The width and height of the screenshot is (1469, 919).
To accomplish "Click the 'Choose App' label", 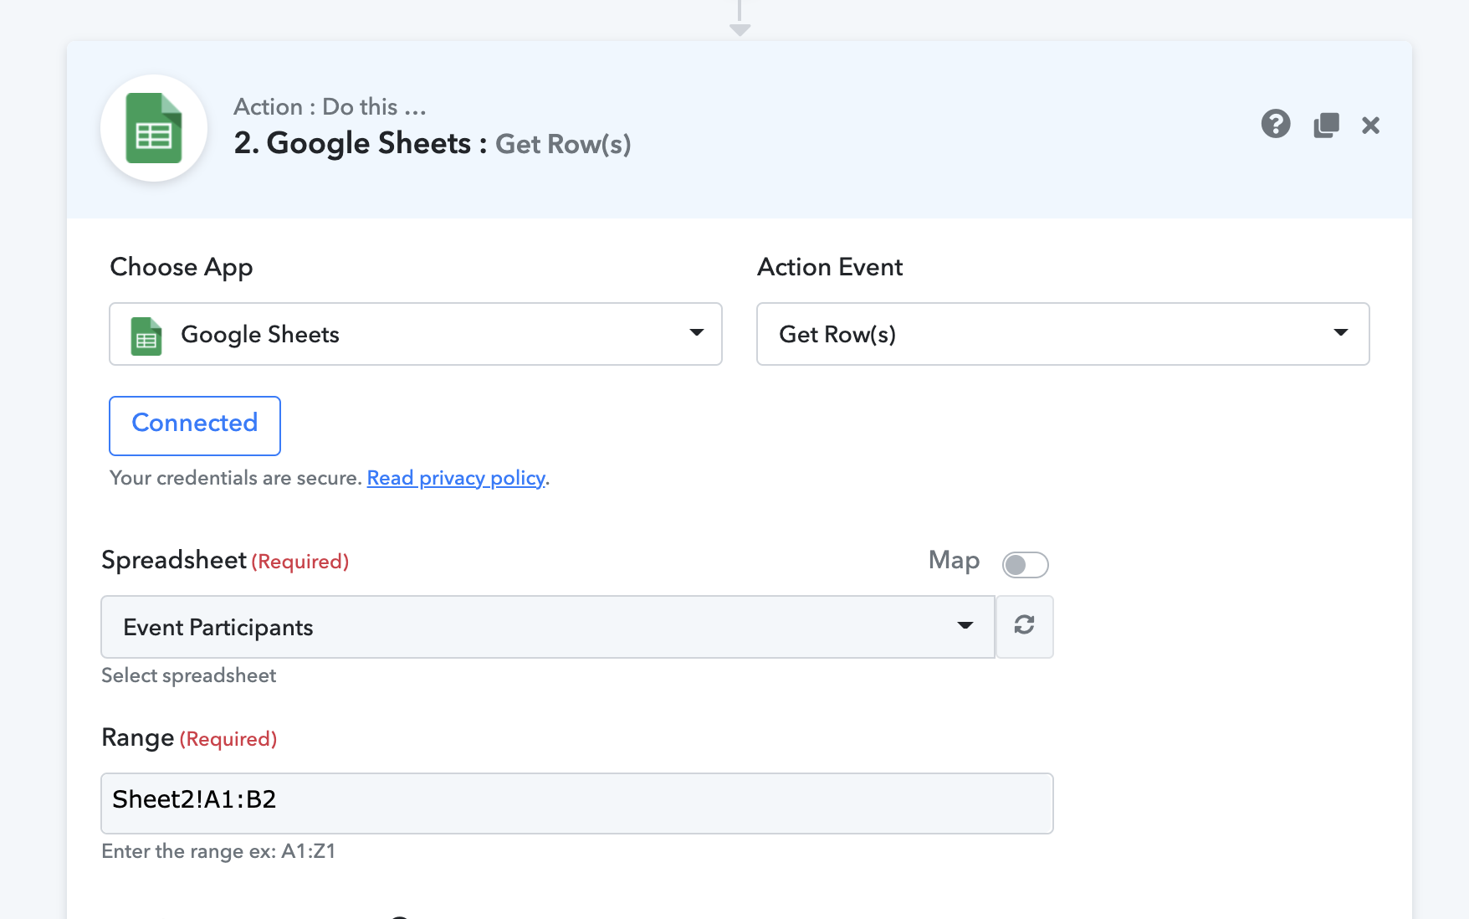I will 182,267.
